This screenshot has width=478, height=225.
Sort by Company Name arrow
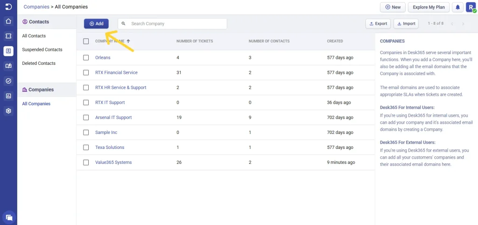click(128, 41)
